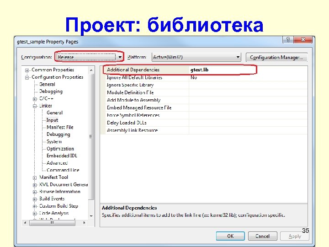The image size is (329, 247).
Task: Collapse Configuration Properties node
Action: (27, 77)
